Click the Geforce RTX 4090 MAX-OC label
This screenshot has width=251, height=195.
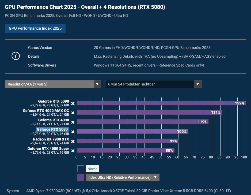(x=46, y=111)
